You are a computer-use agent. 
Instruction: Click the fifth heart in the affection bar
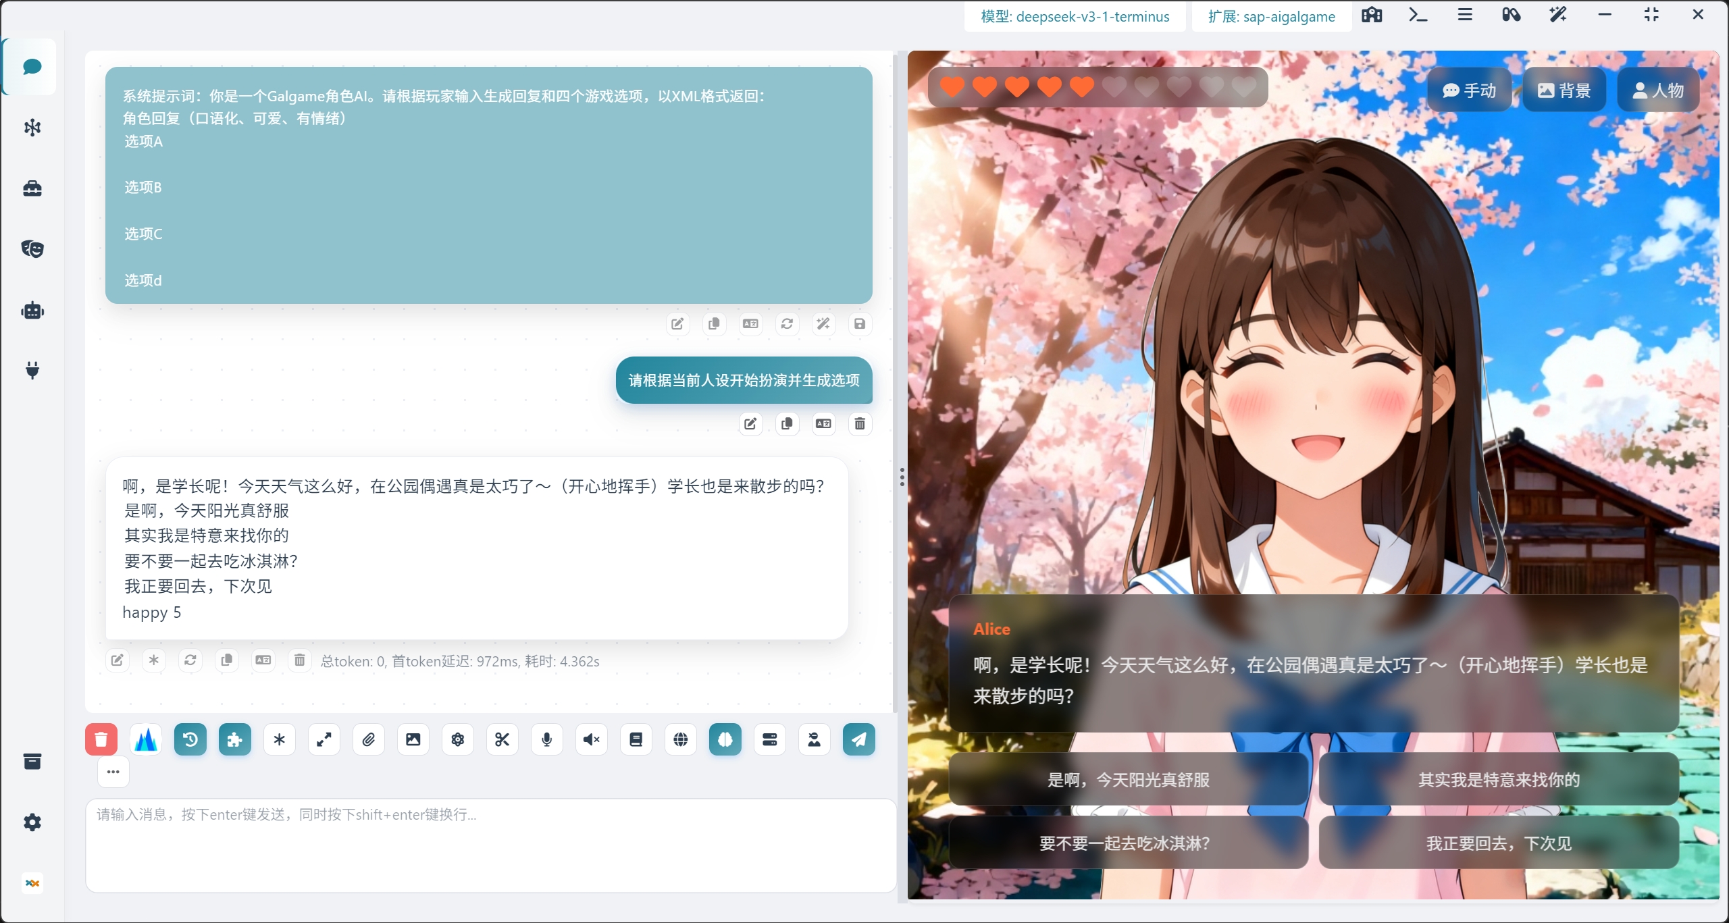[x=1081, y=86]
